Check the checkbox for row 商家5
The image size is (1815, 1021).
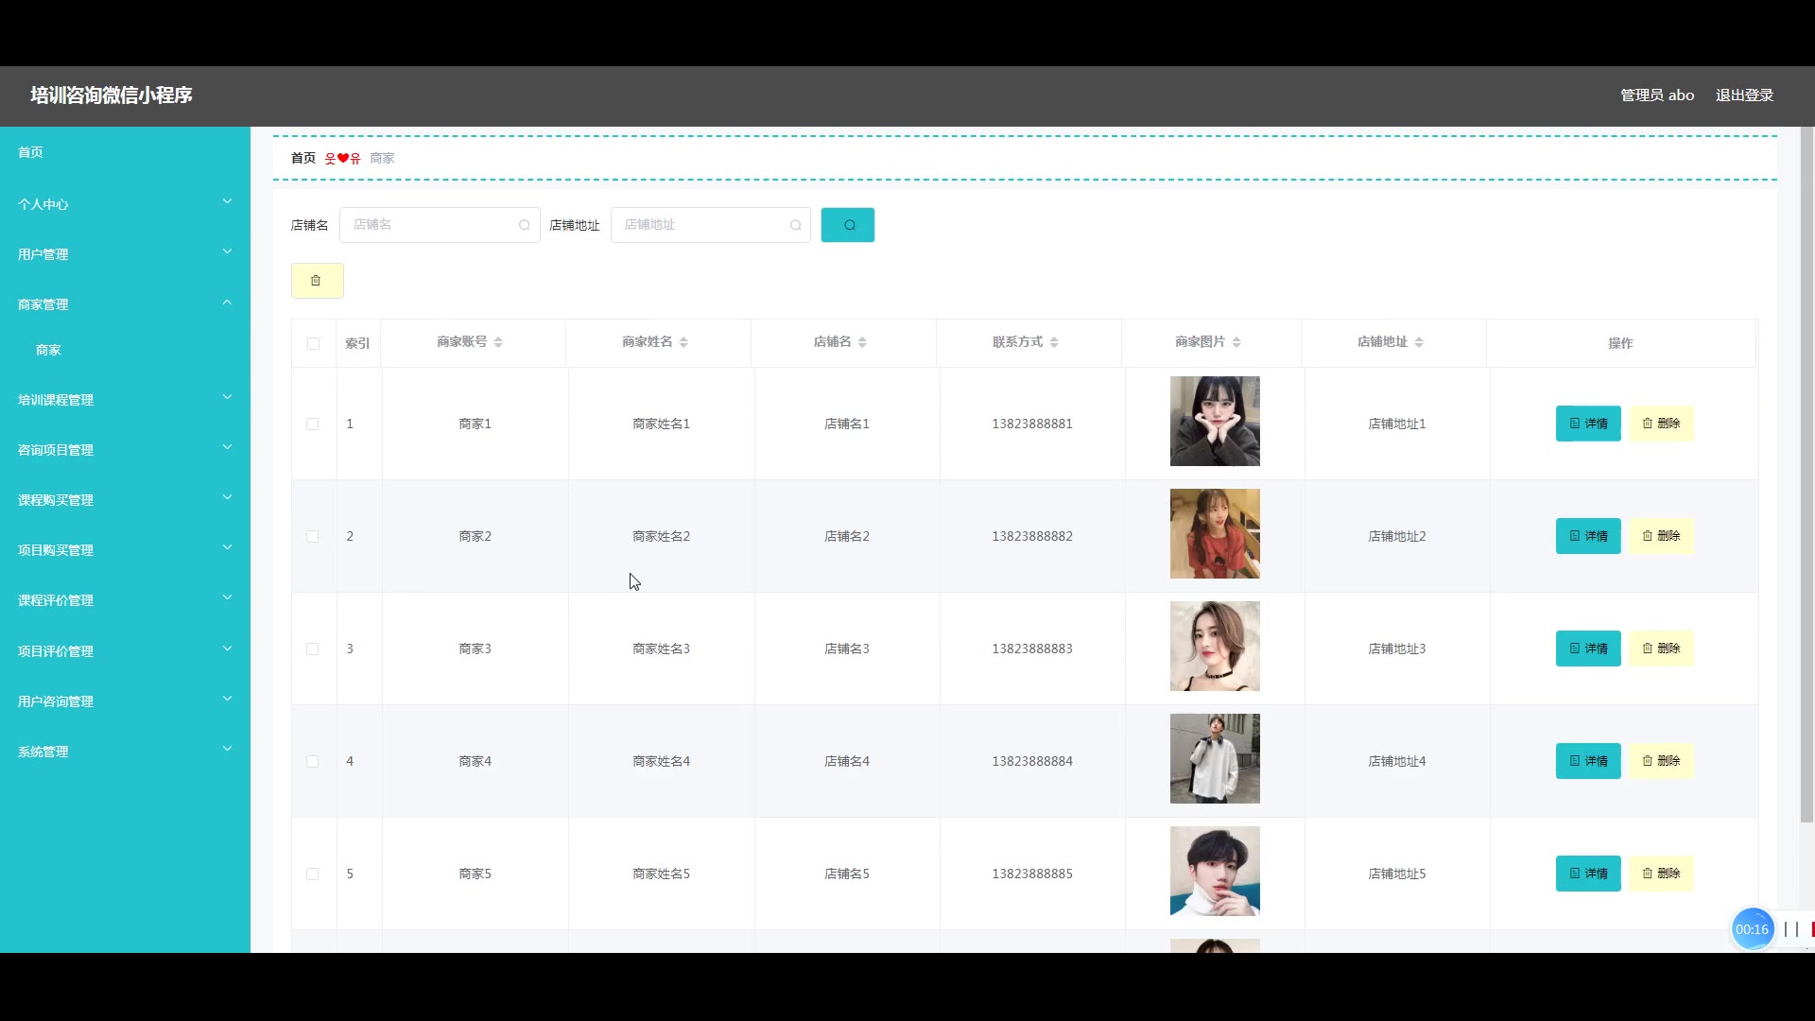[313, 874]
